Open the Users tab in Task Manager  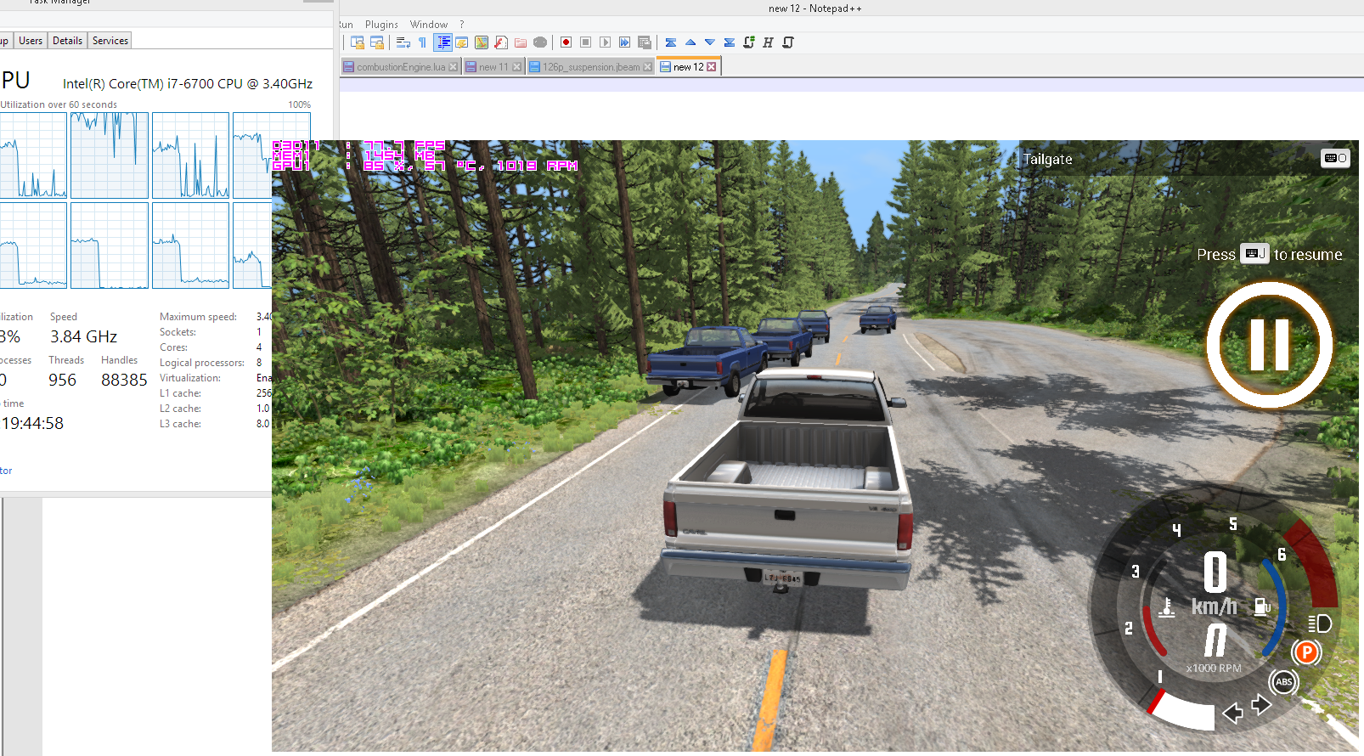pos(31,41)
